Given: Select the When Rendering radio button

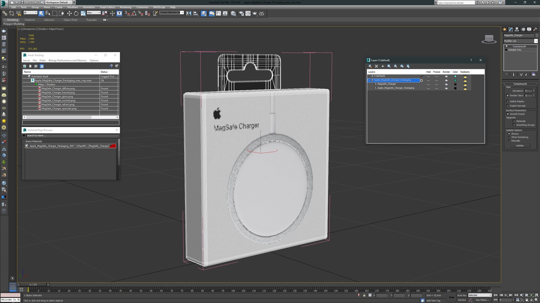Looking at the screenshot, I should (x=509, y=137).
